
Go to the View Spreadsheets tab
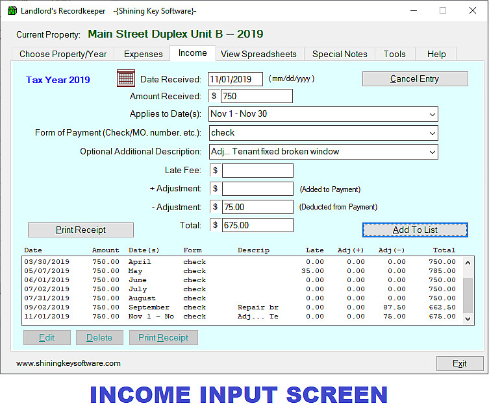point(258,54)
